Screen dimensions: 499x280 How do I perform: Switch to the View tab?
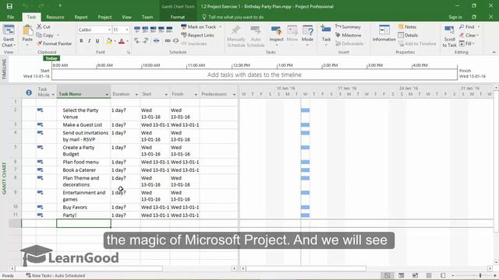pos(126,17)
